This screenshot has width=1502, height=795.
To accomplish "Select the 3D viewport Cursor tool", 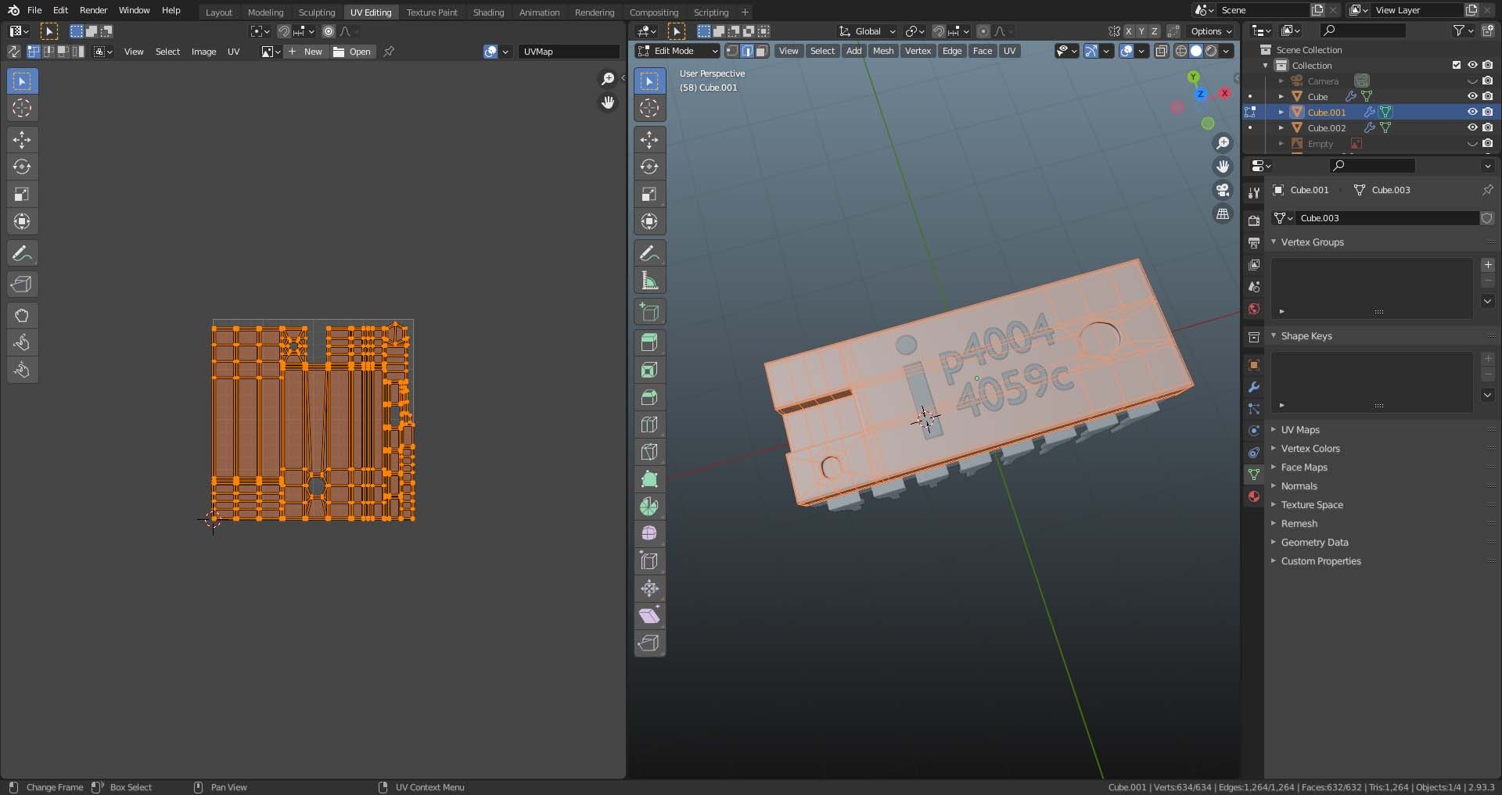I will (x=649, y=108).
